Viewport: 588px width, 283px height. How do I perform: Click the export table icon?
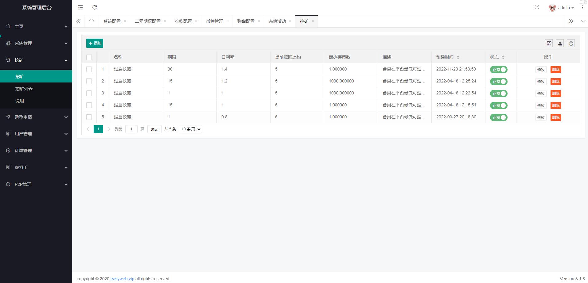click(x=560, y=43)
